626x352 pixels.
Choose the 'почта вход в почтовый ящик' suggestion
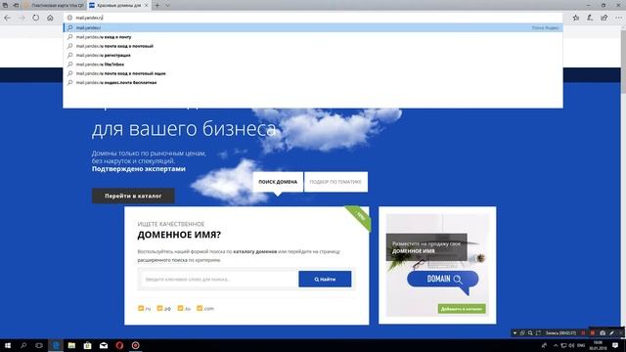(x=313, y=73)
